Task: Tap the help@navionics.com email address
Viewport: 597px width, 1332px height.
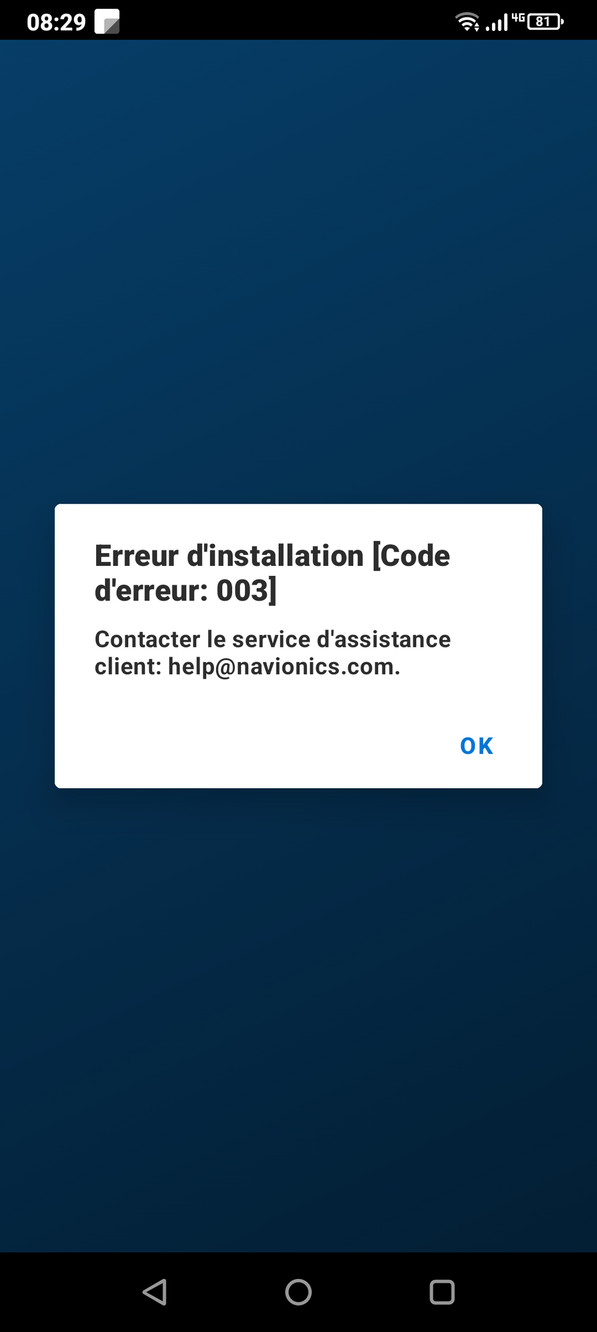Action: (284, 666)
